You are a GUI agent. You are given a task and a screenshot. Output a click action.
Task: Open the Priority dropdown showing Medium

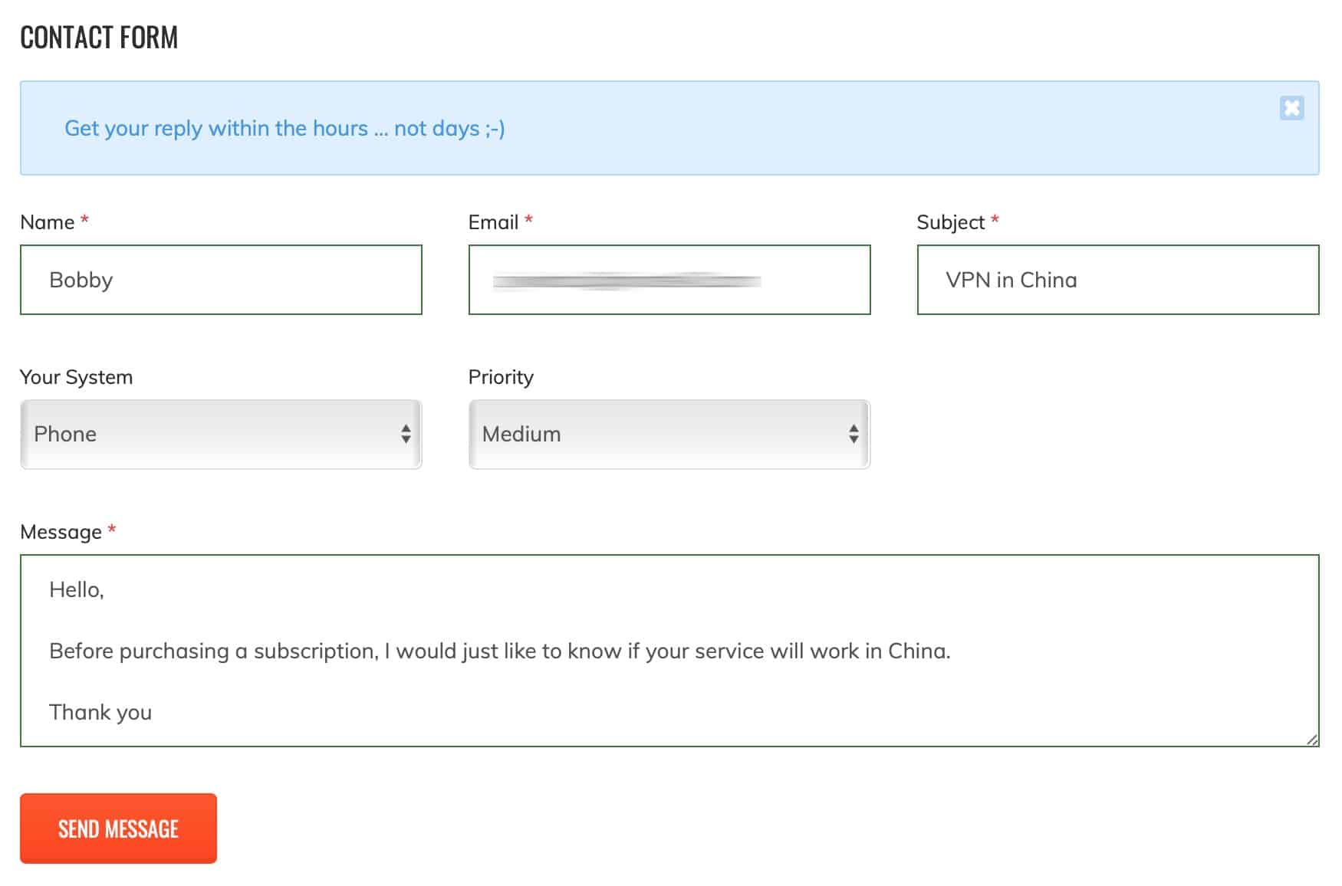[669, 434]
